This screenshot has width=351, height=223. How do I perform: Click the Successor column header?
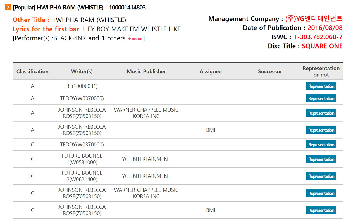pos(270,71)
